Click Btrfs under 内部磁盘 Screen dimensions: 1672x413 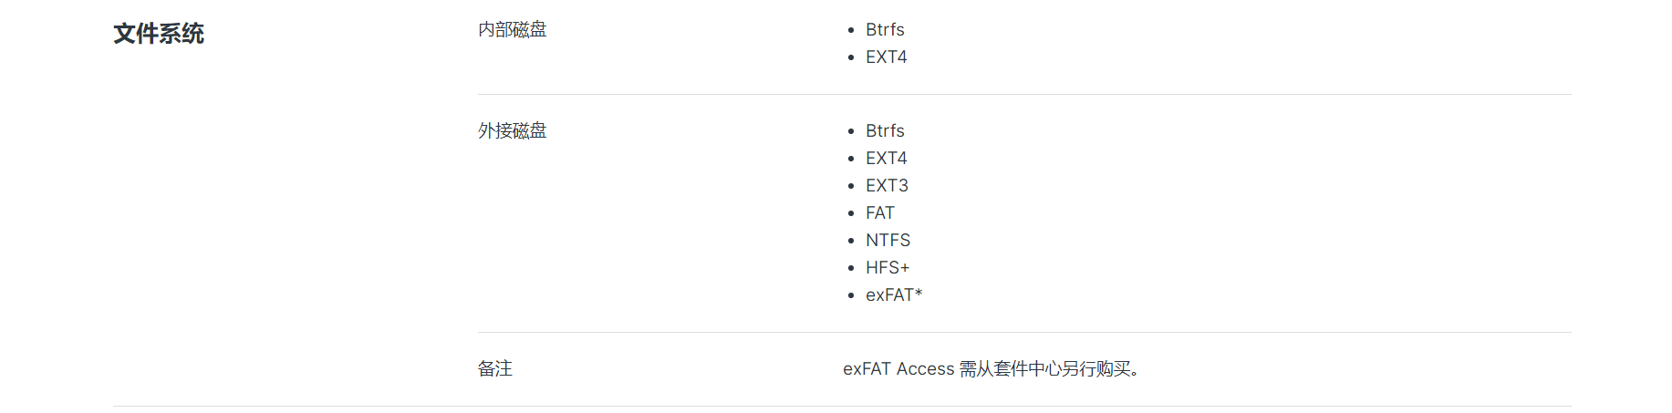tap(885, 30)
